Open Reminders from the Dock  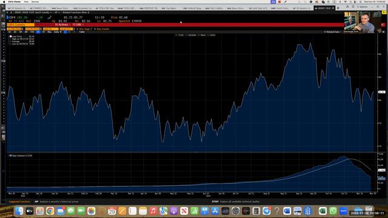132,211
